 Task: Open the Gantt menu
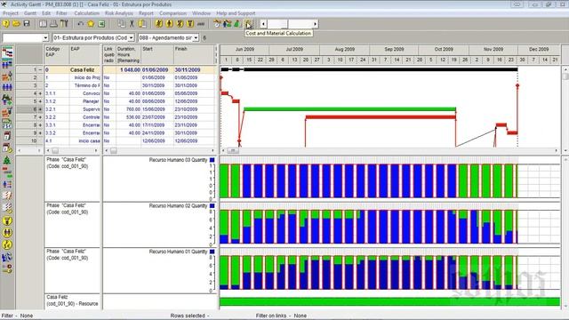point(30,13)
